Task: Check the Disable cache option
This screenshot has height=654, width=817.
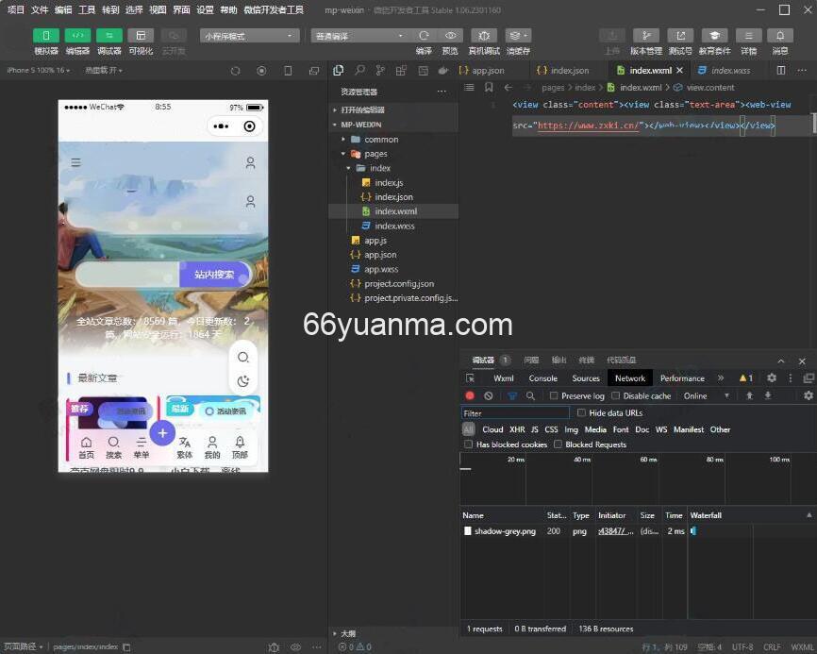Action: point(616,396)
